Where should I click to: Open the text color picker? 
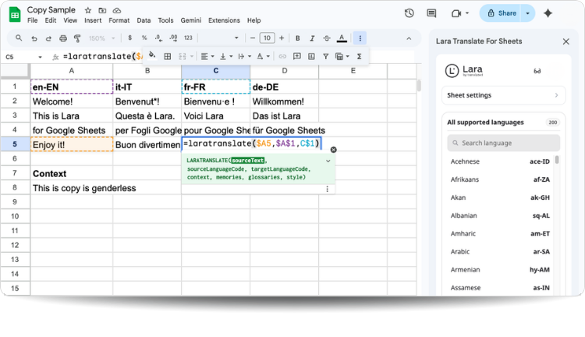(342, 38)
